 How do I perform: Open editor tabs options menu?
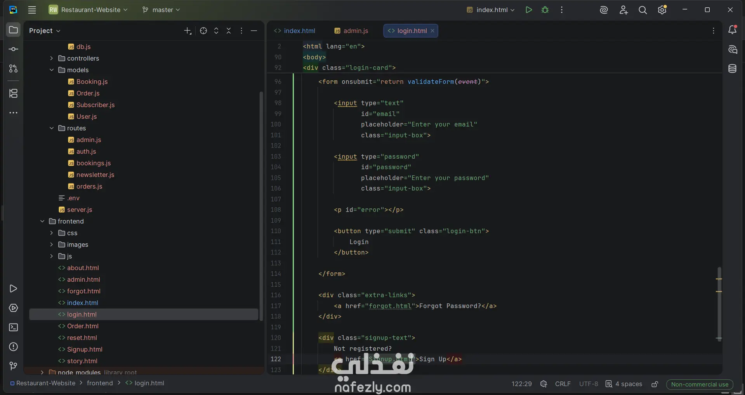point(714,31)
